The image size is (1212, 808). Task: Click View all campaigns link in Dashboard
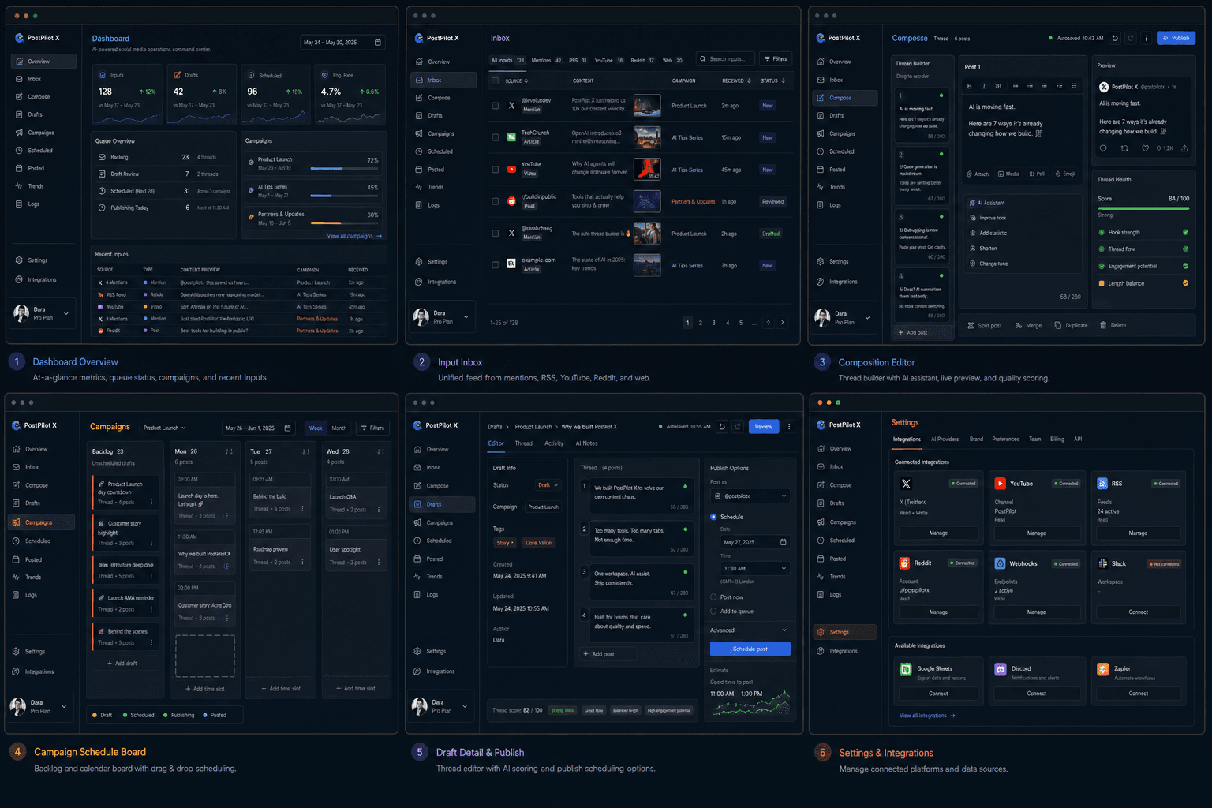pos(354,236)
